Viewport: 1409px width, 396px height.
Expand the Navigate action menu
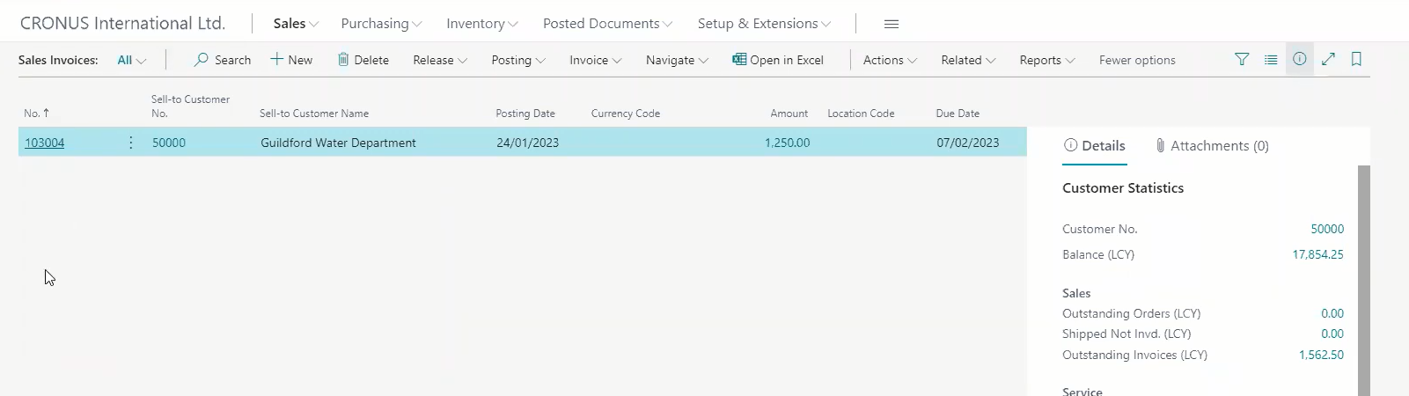(677, 60)
